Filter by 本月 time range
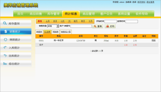This screenshot has width=161, height=92. (55, 21)
